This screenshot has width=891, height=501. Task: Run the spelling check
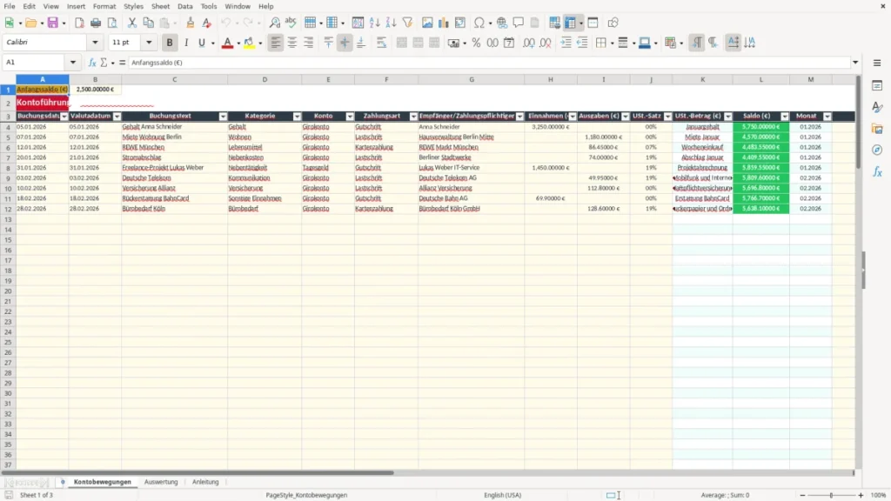291,23
